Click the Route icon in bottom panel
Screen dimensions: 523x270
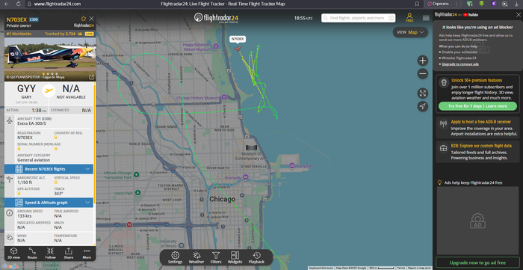click(32, 251)
